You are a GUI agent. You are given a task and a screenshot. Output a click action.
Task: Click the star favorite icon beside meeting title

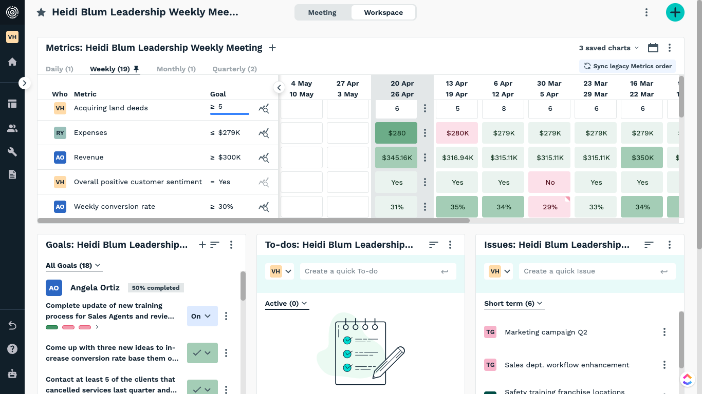click(x=41, y=12)
